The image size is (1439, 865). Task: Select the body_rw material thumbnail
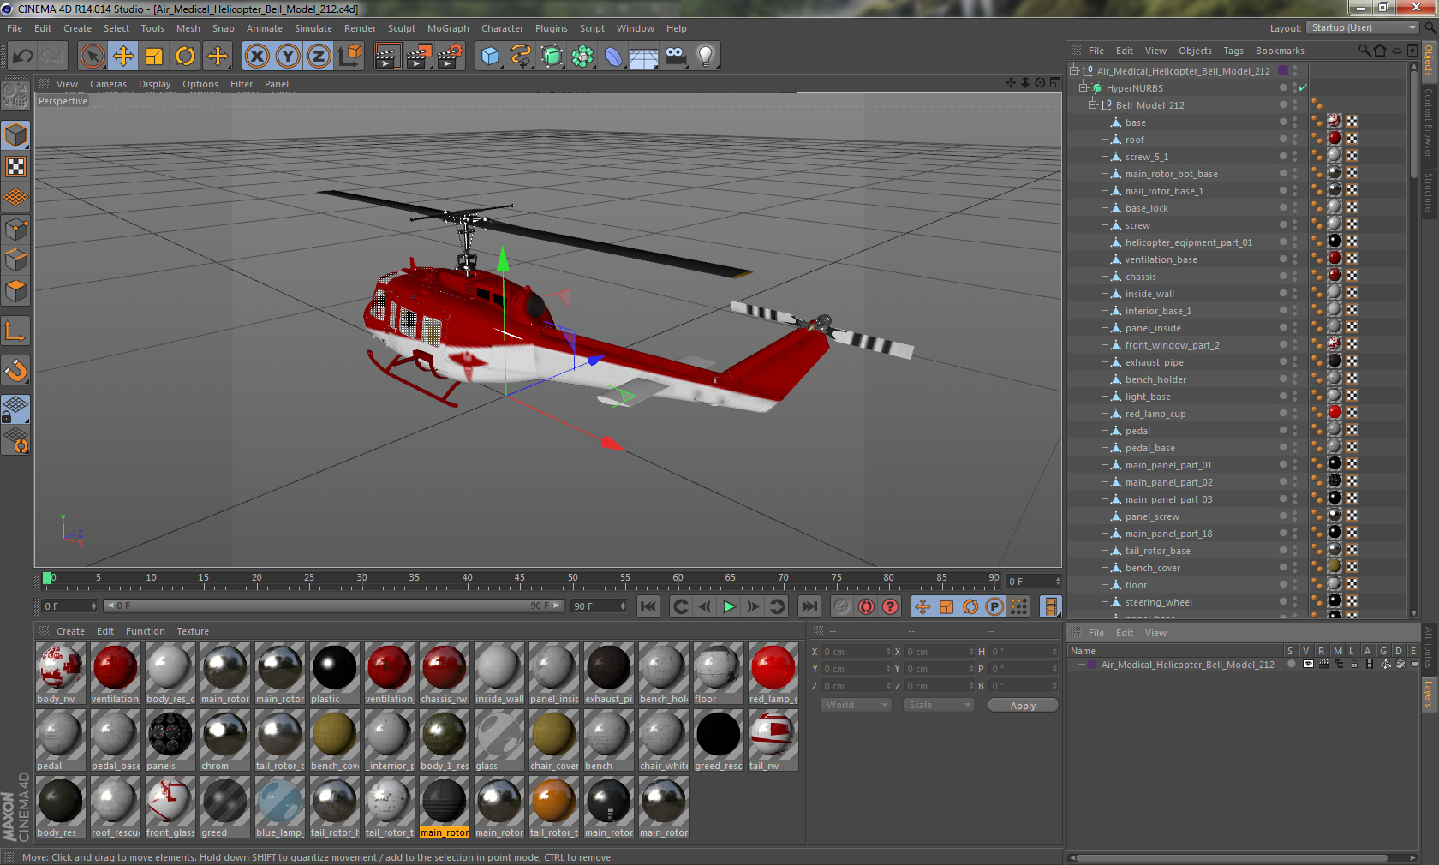click(60, 674)
